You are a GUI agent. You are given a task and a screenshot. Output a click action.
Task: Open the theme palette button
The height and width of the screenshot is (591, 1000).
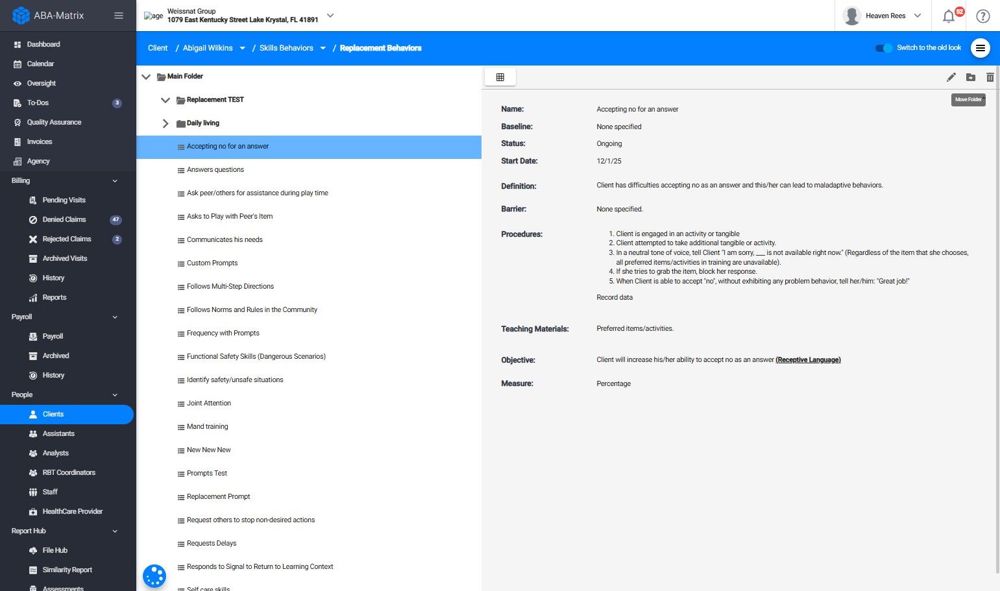154,575
